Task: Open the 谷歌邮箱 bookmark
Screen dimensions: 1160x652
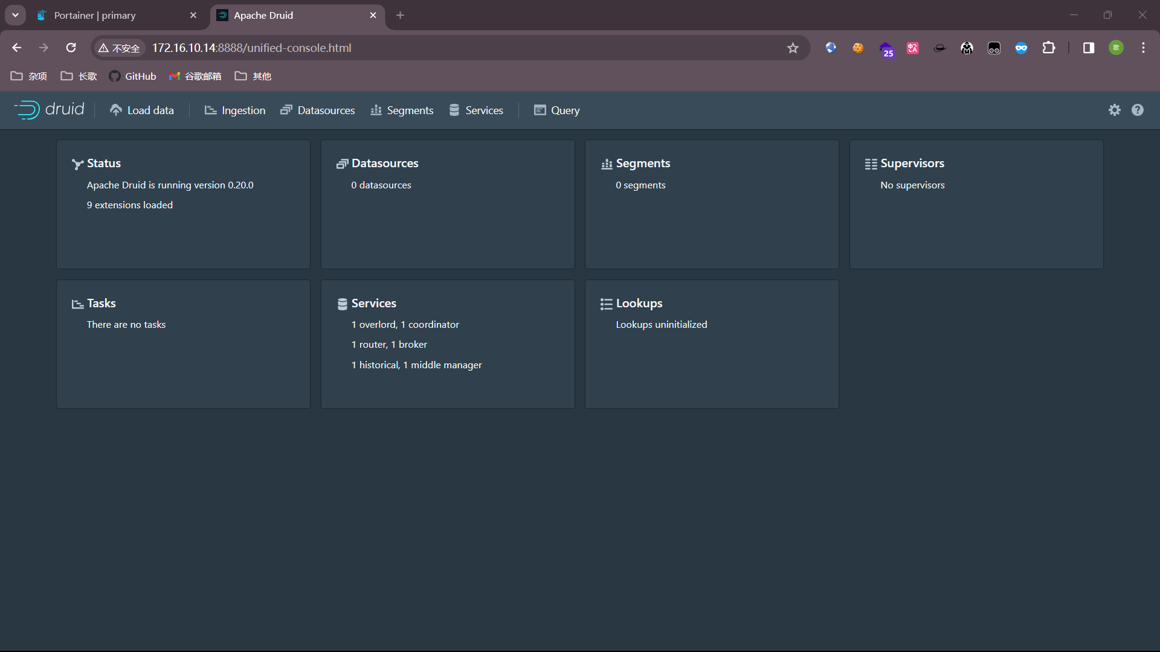Action: click(x=195, y=76)
